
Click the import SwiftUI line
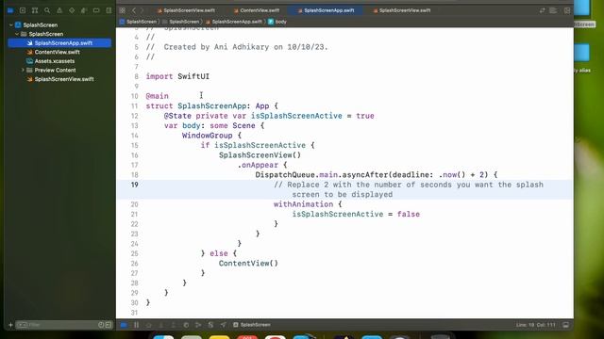tap(177, 76)
